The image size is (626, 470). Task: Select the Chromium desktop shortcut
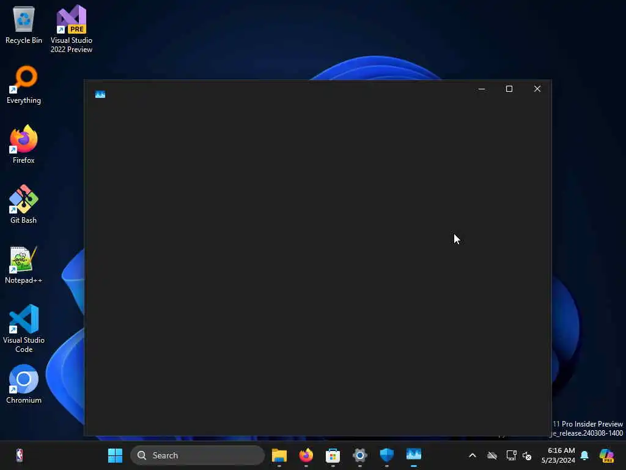click(x=24, y=384)
